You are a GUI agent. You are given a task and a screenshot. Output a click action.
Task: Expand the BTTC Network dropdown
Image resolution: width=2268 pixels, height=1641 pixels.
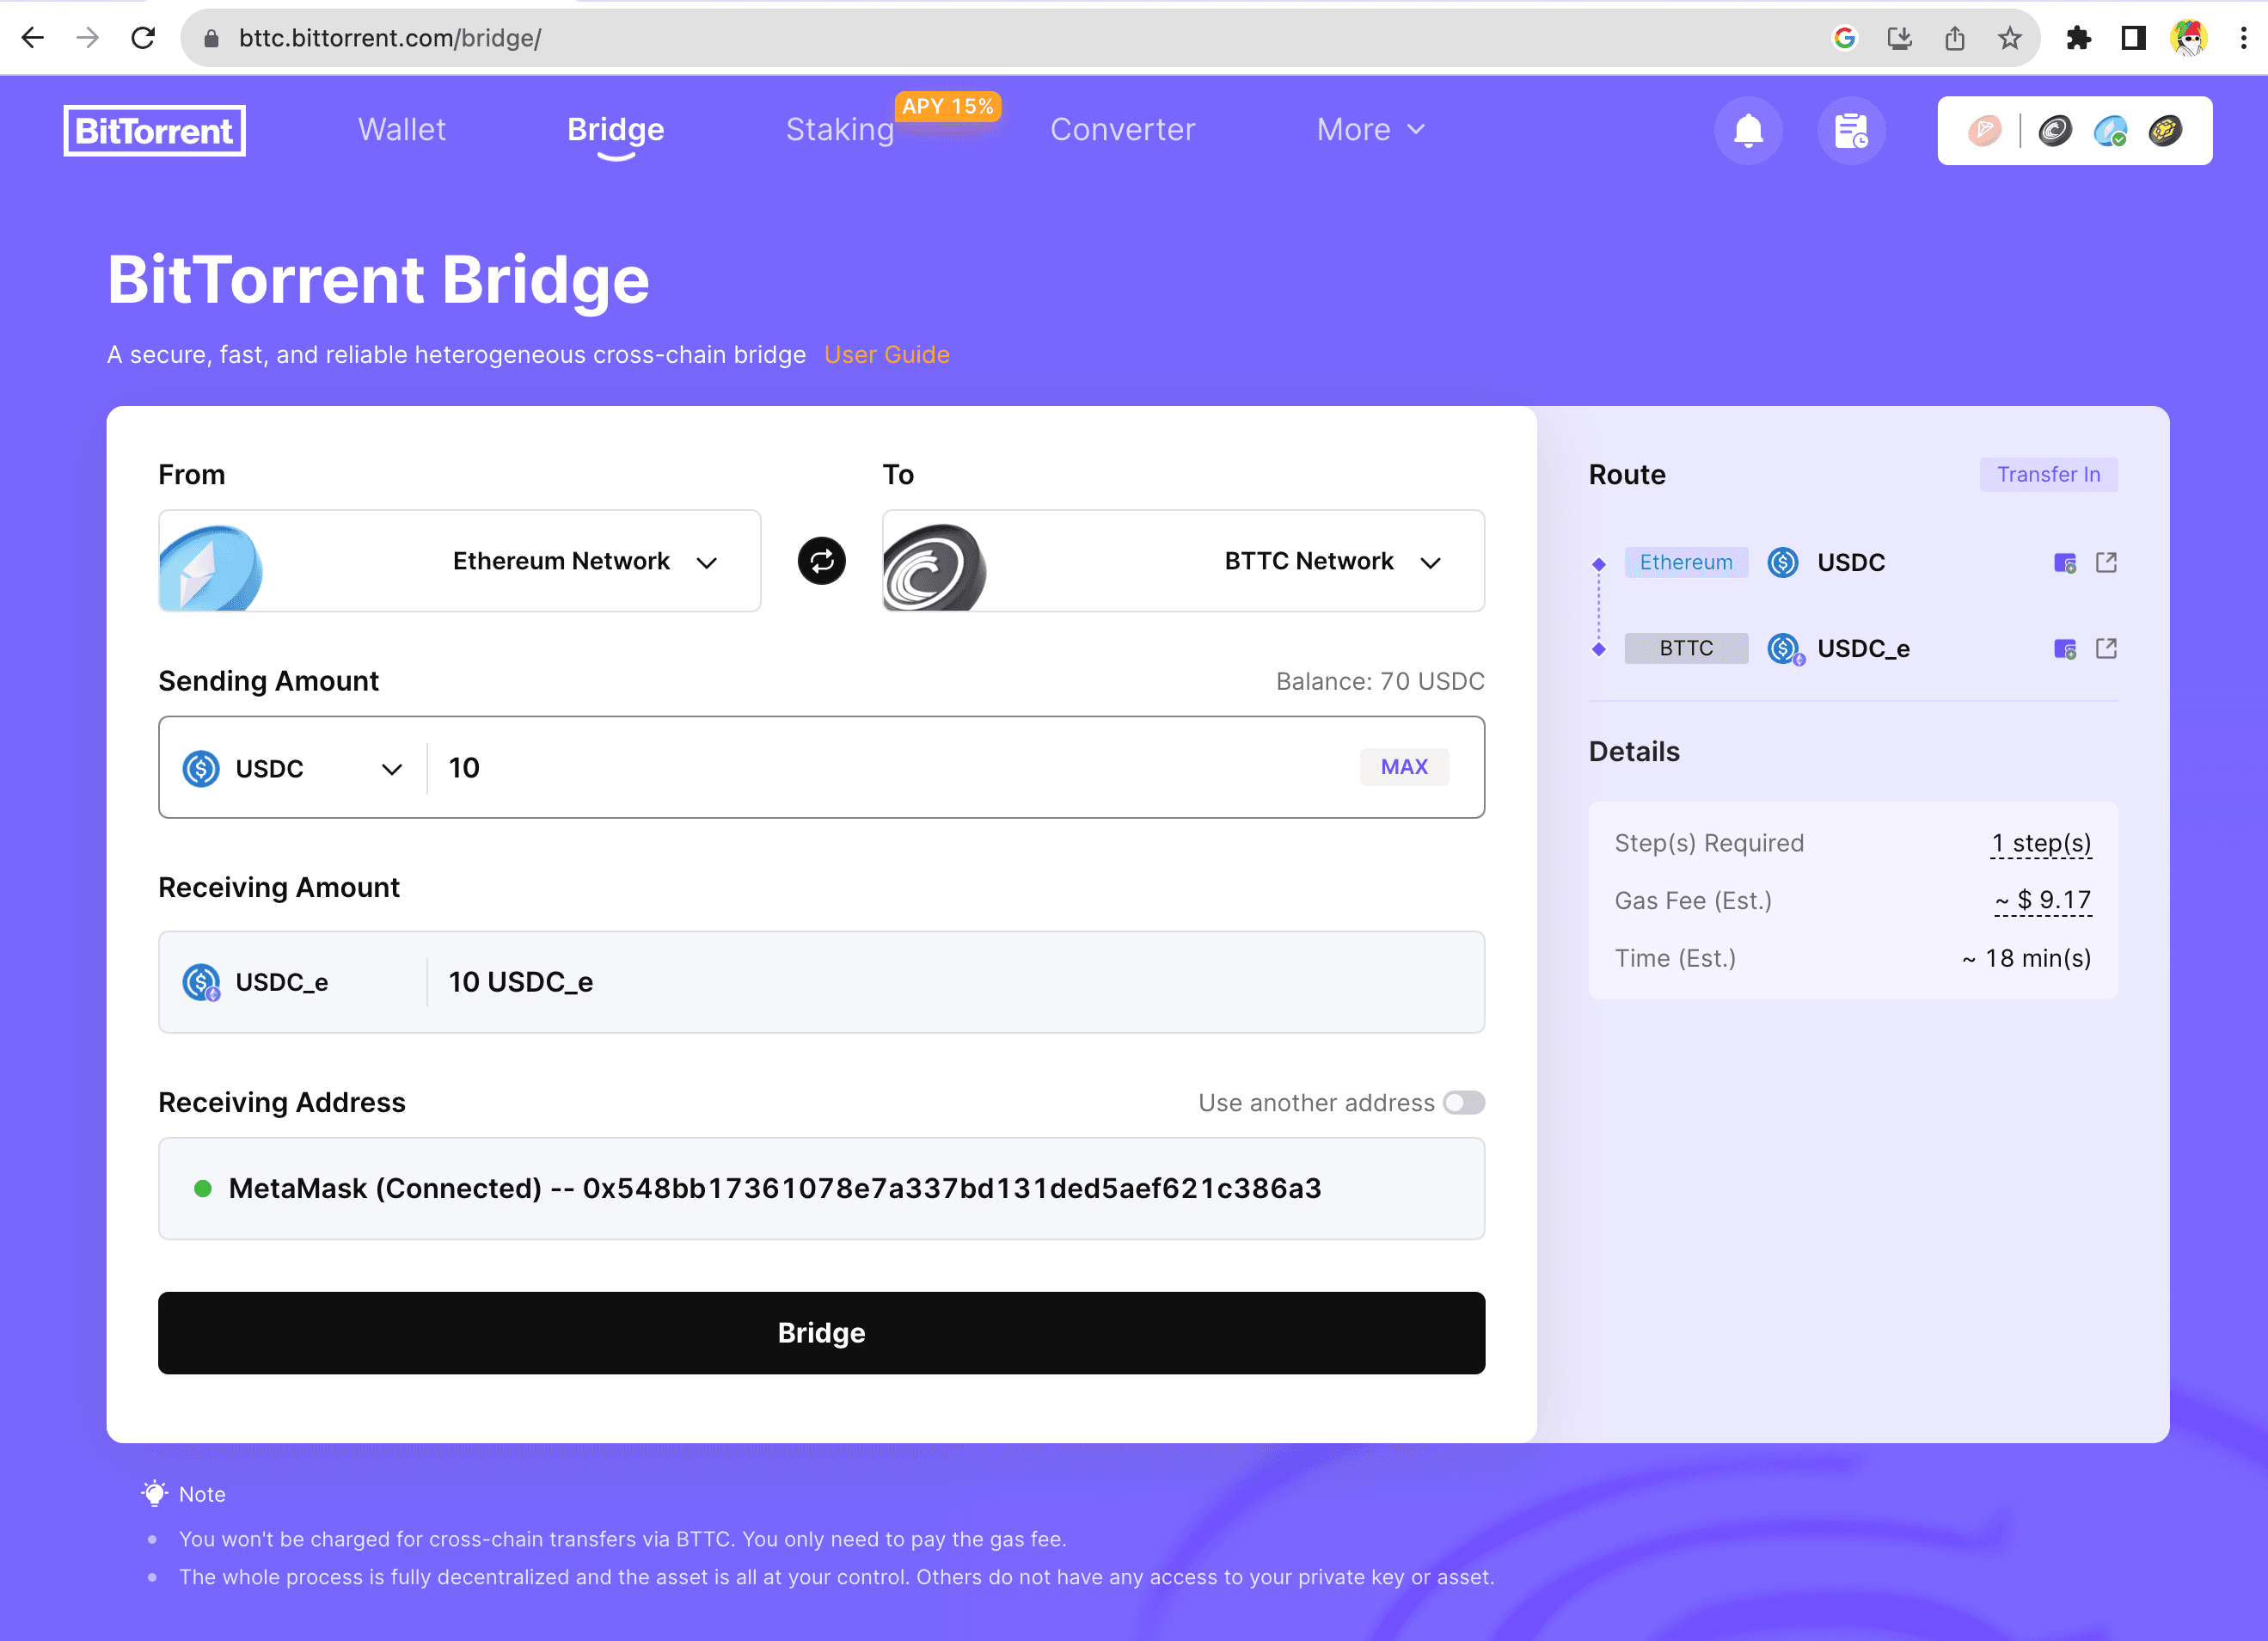coord(1184,562)
